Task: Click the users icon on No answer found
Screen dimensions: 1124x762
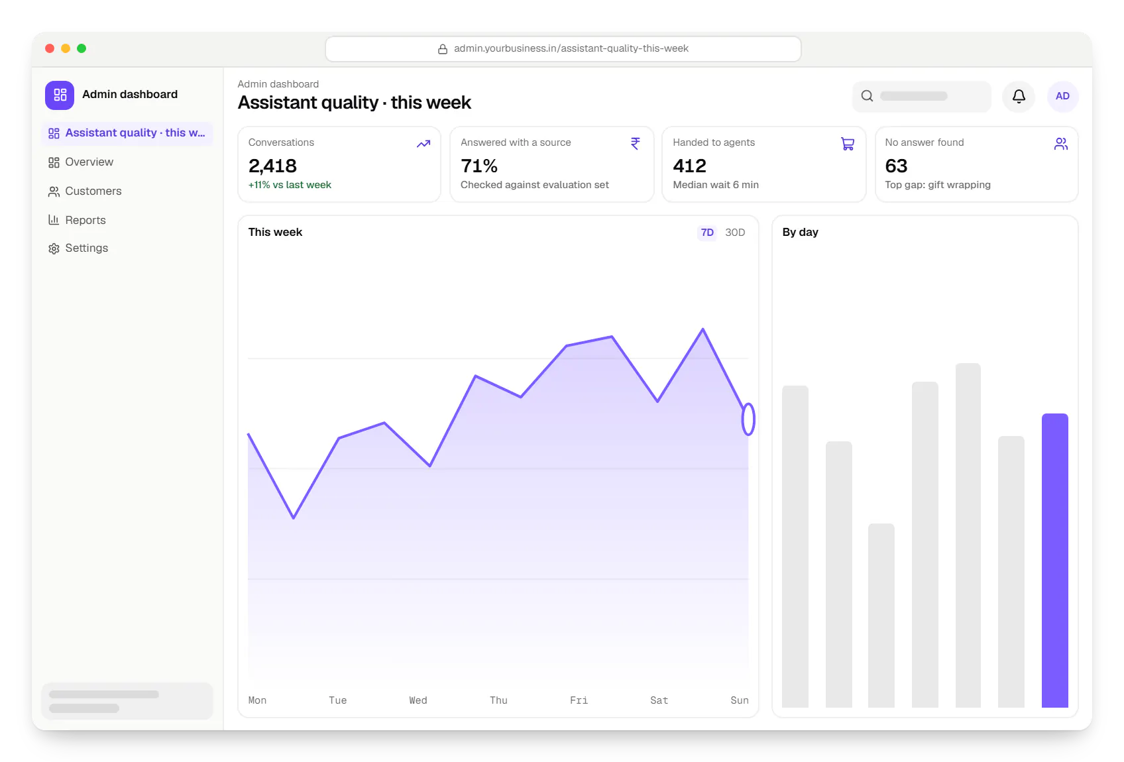Action: pyautogui.click(x=1060, y=144)
